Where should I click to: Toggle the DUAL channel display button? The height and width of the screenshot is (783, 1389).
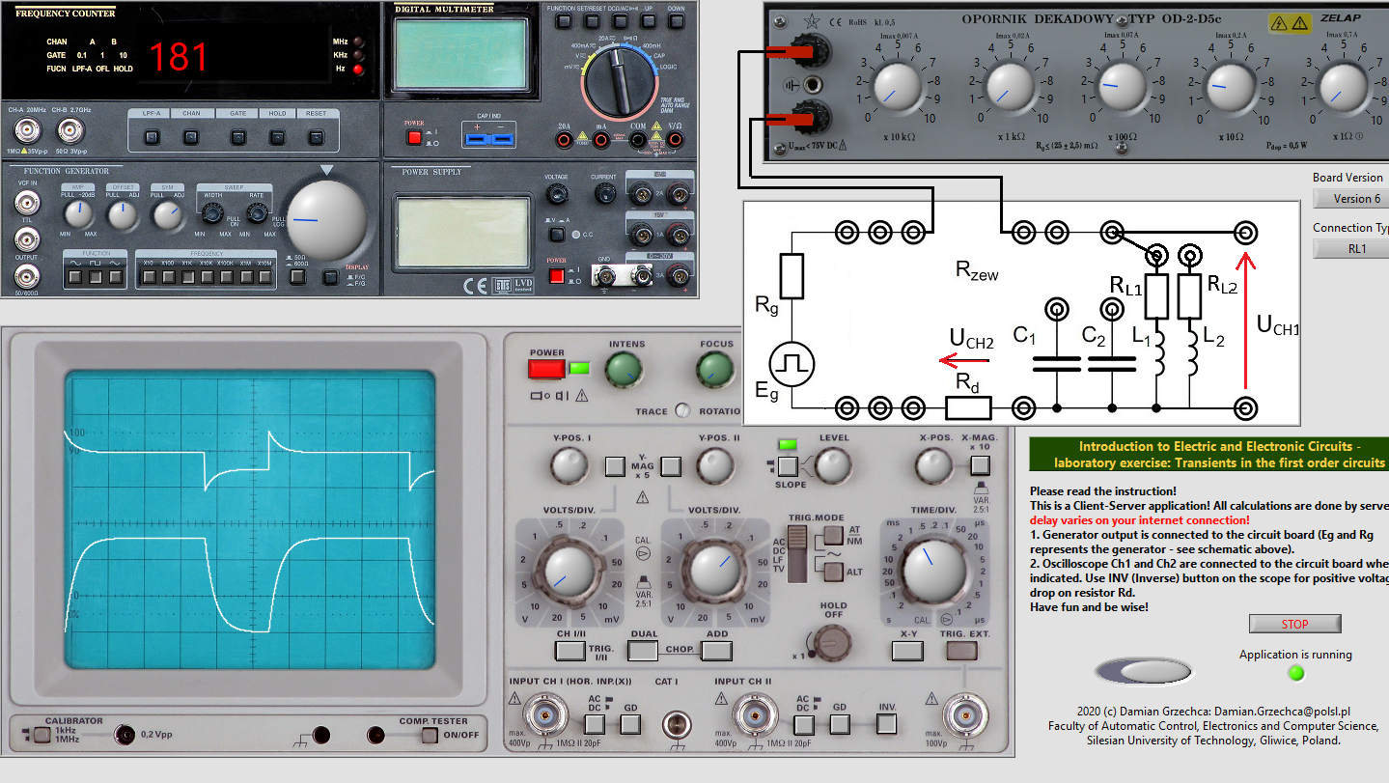click(641, 650)
